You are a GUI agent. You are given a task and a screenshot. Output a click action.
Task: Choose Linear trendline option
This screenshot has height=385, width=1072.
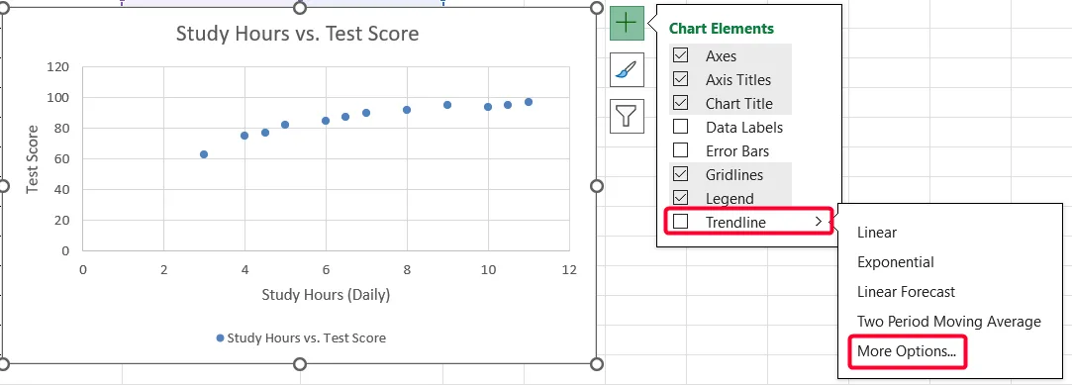pos(876,233)
